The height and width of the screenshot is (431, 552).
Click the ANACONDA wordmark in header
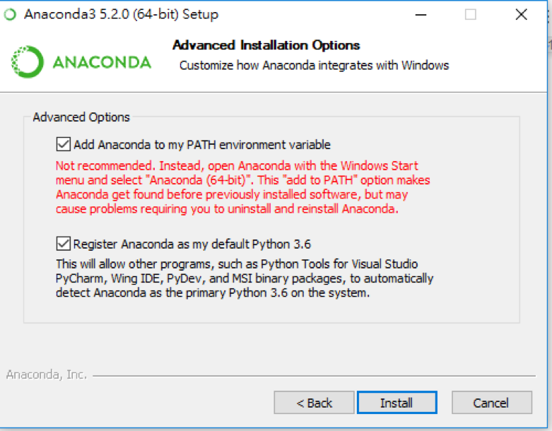(102, 63)
